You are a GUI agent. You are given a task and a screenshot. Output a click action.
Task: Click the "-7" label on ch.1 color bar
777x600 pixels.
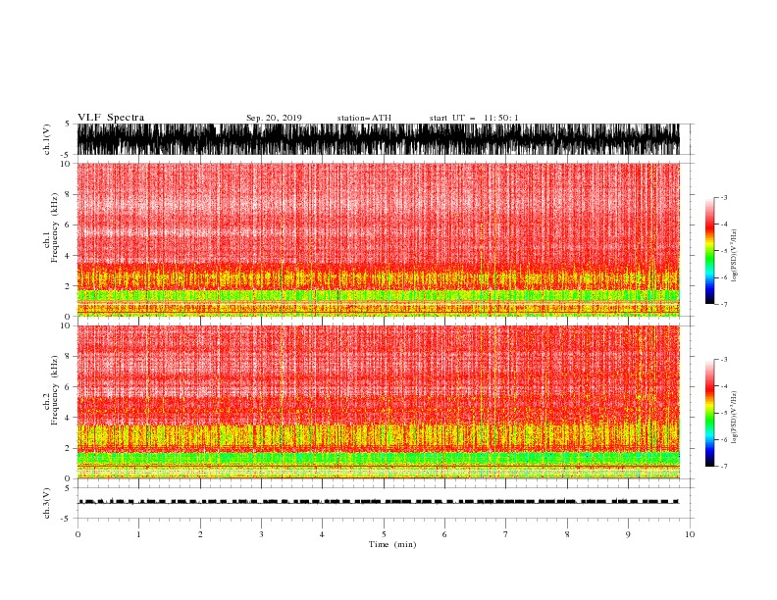[723, 304]
